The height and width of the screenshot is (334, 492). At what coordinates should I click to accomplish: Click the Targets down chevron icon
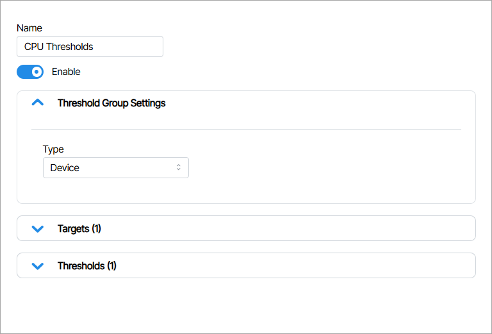(x=38, y=229)
